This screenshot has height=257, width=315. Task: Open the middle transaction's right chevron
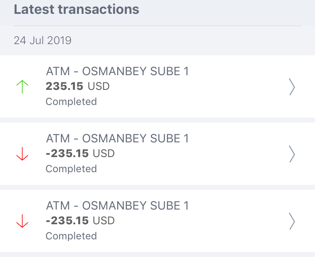(292, 154)
